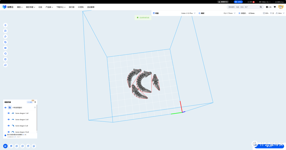The height and width of the screenshot is (150, 286).
Task: Open the 中国站 region dropdown
Action: [265, 2]
